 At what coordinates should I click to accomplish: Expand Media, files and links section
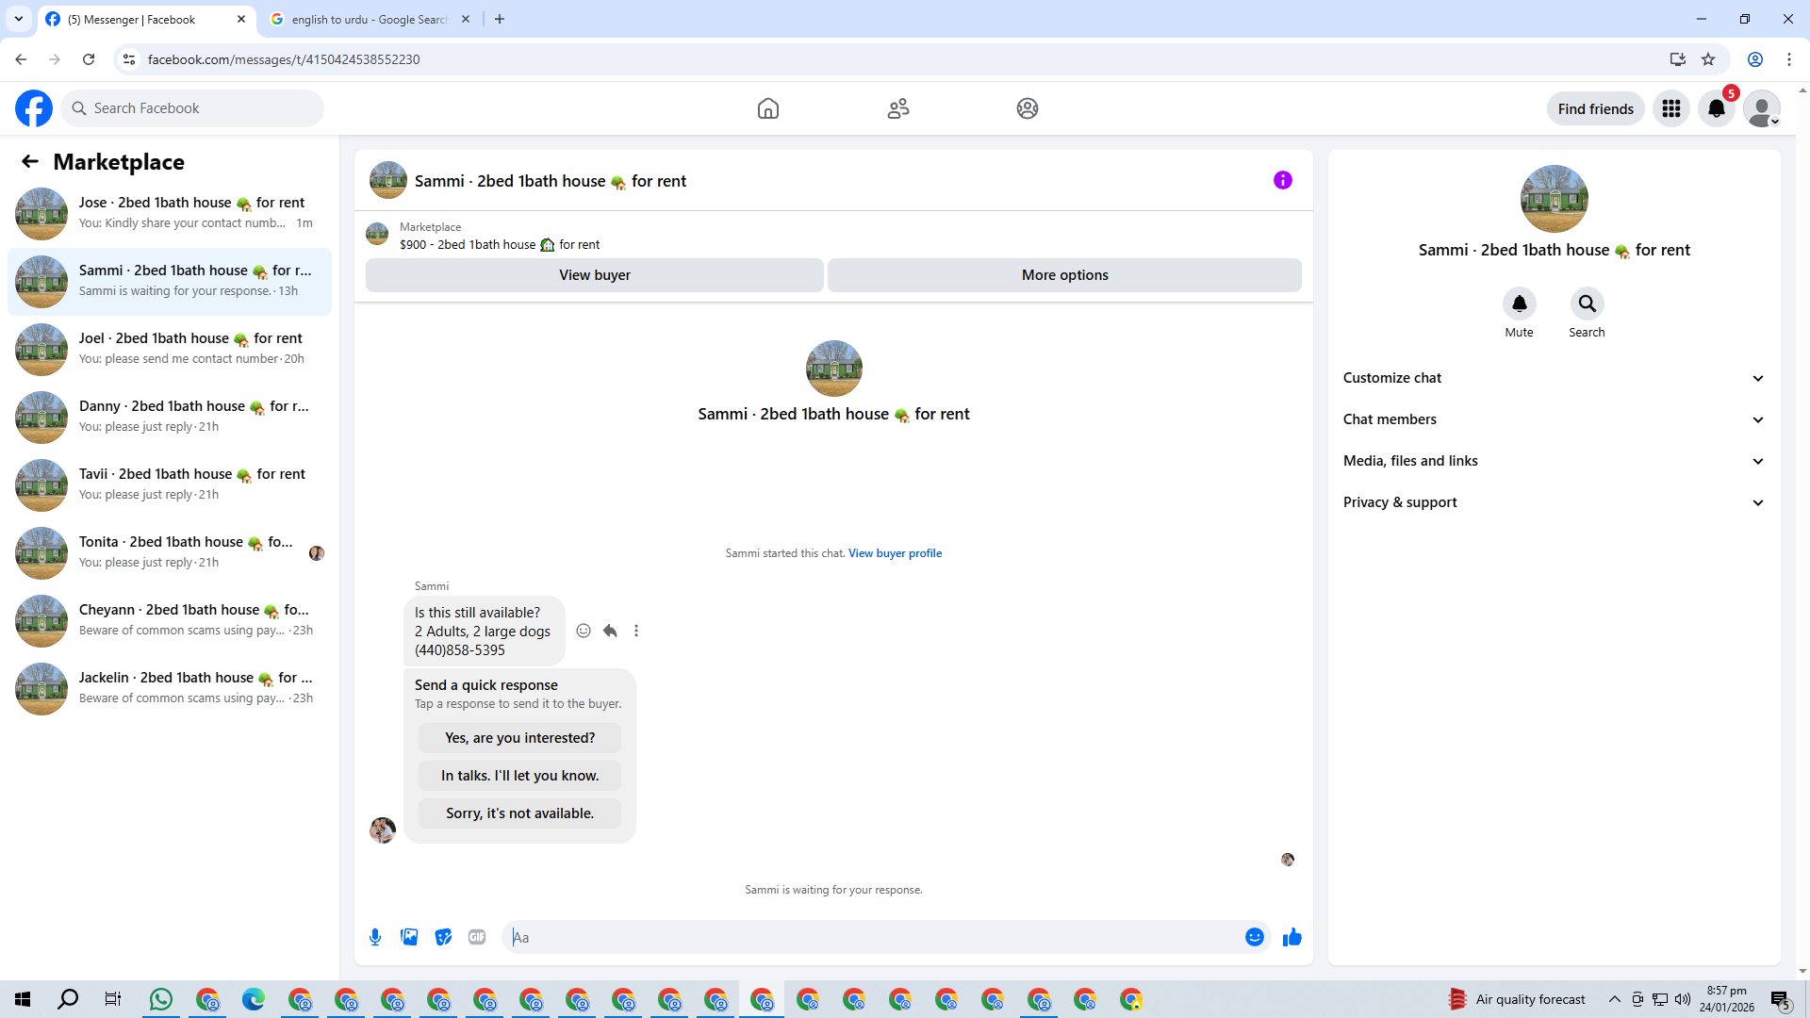(x=1553, y=461)
